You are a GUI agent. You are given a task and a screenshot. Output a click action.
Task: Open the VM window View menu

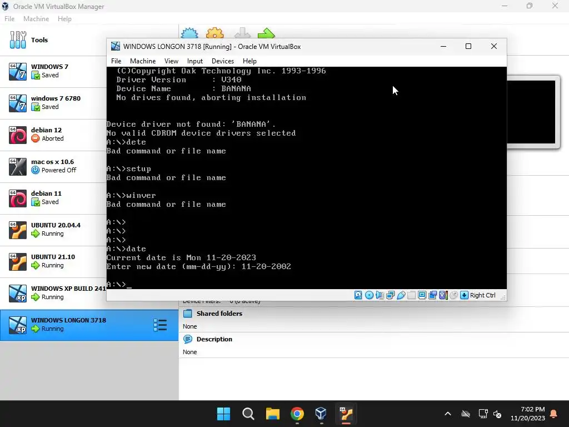pyautogui.click(x=171, y=61)
